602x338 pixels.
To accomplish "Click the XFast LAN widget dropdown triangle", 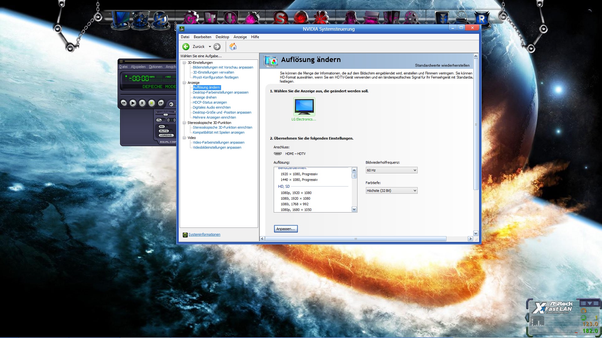I will [590, 303].
